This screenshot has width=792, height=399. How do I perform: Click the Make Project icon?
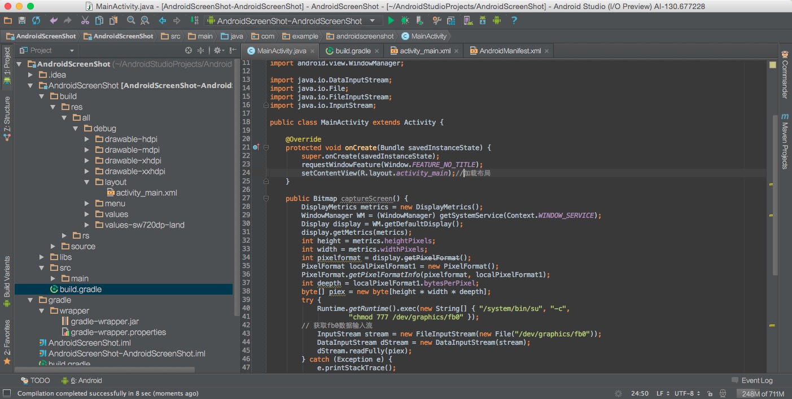point(195,20)
